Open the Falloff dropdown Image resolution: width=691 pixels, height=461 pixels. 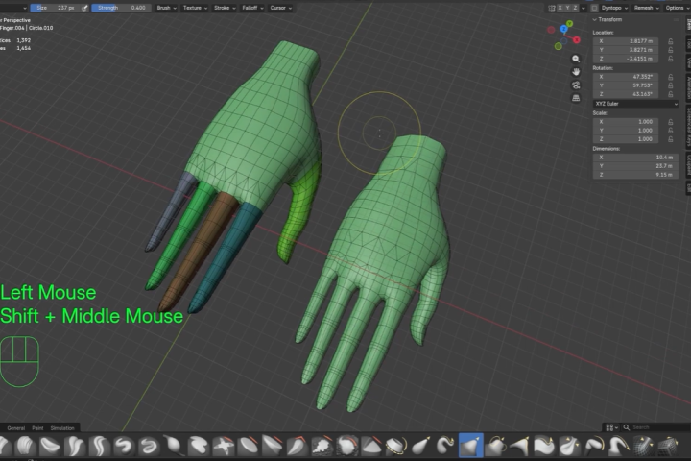click(x=252, y=8)
